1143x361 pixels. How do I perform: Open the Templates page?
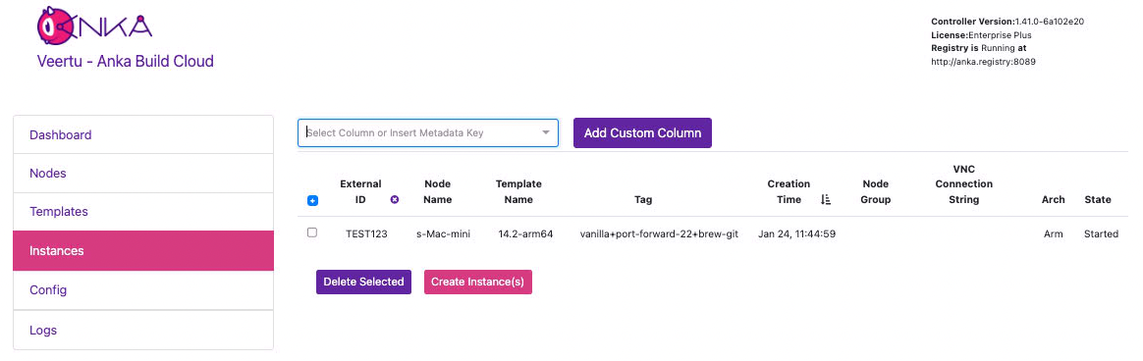point(143,212)
